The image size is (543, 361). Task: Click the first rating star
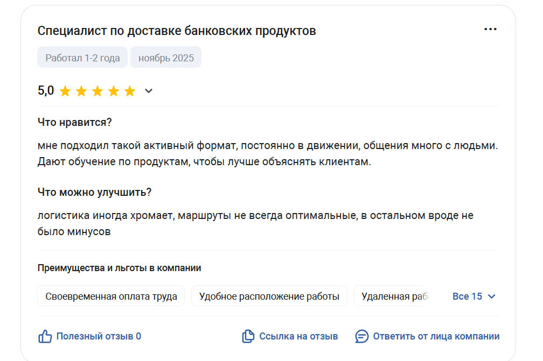point(65,91)
